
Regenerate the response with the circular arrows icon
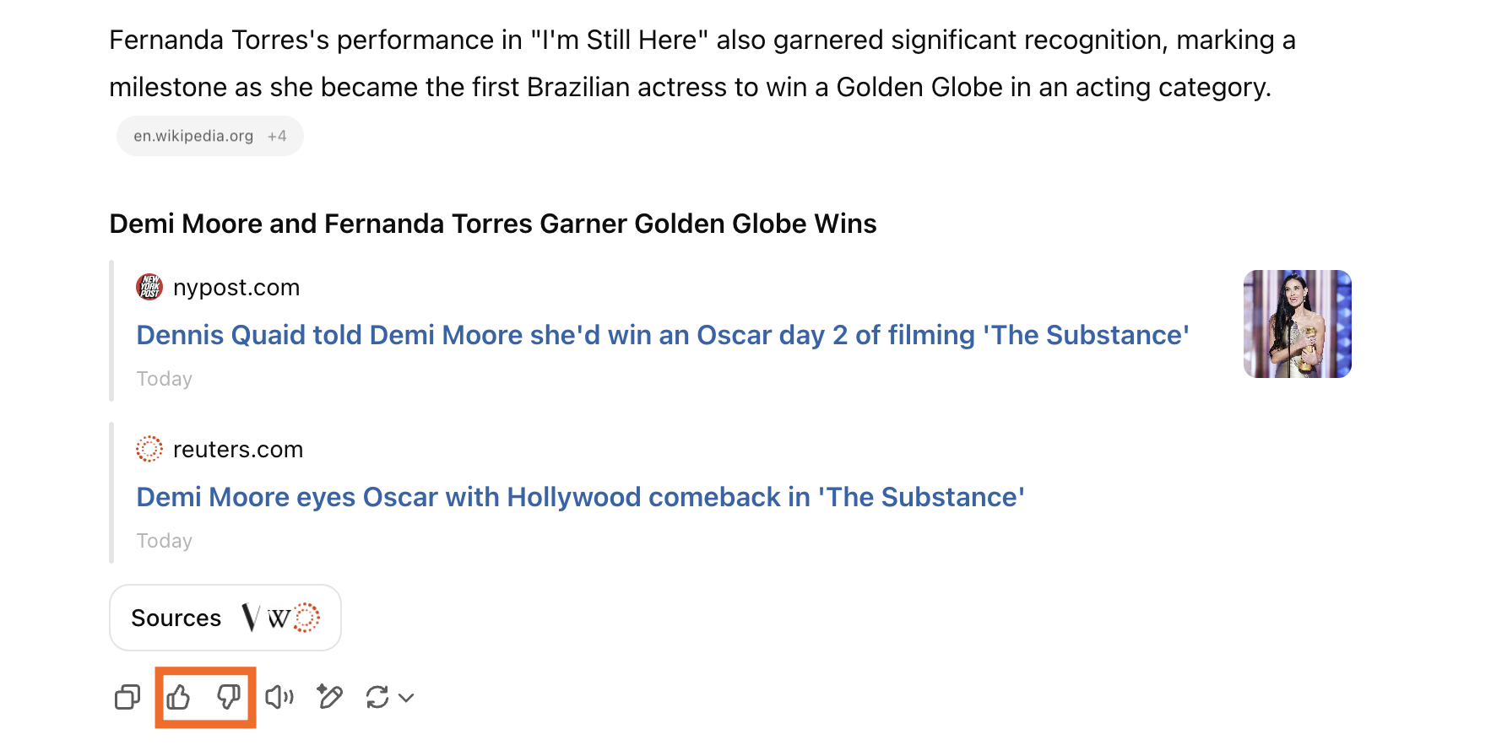click(x=377, y=697)
